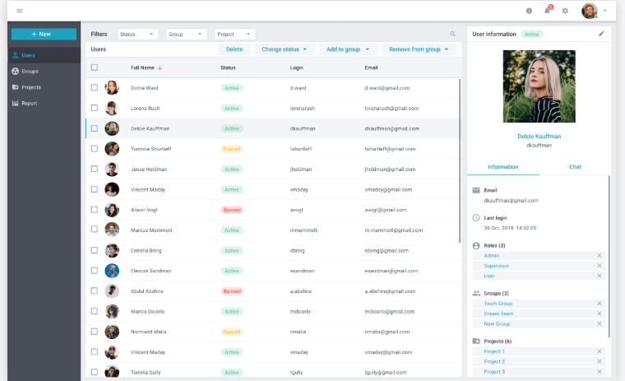
Task: Open the Admin role link
Action: [x=492, y=255]
